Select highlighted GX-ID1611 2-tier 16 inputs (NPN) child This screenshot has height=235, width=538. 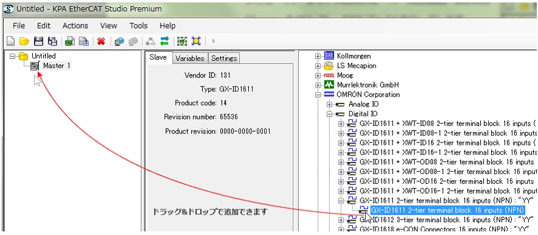point(447,210)
